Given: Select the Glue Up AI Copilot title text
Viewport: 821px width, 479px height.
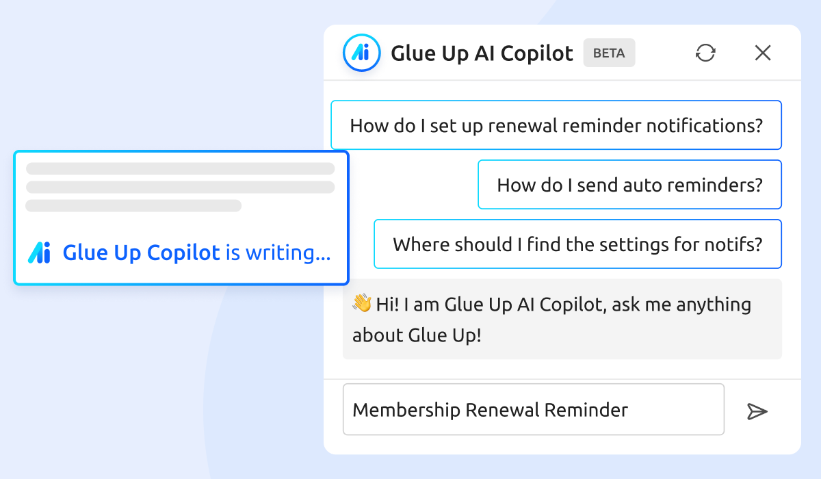Looking at the screenshot, I should pos(481,53).
